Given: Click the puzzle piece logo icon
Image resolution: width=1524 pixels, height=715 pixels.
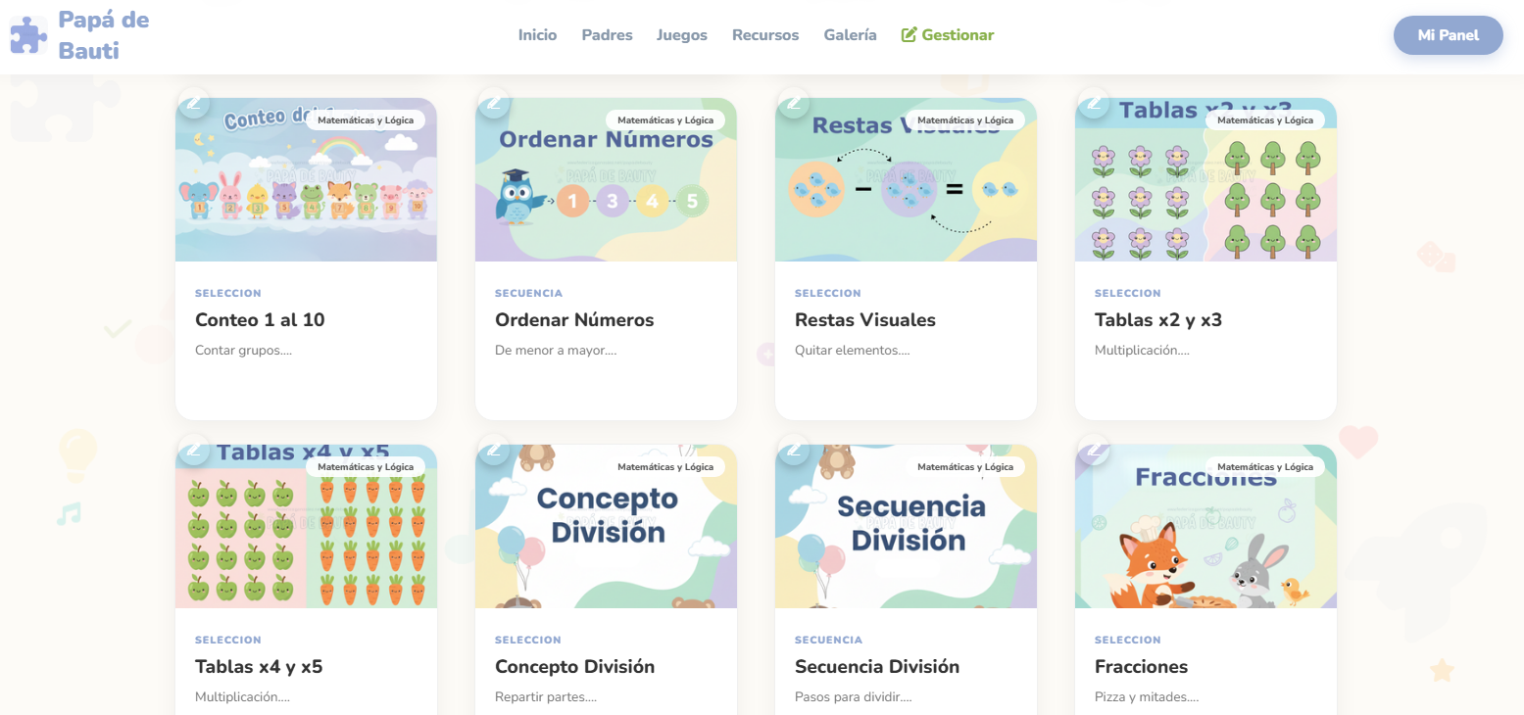Looking at the screenshot, I should (28, 35).
